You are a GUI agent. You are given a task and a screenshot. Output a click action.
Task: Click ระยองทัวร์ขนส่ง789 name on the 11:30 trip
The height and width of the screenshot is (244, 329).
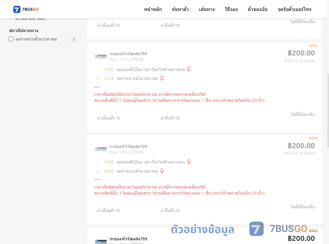pyautogui.click(x=128, y=146)
